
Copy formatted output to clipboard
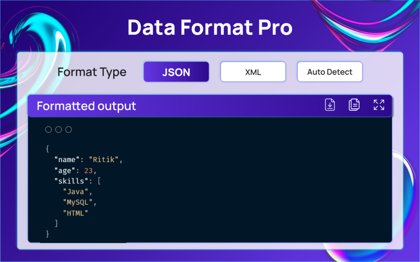(x=354, y=105)
